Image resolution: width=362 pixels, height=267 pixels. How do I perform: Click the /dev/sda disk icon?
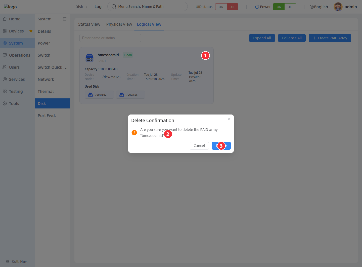click(90, 95)
